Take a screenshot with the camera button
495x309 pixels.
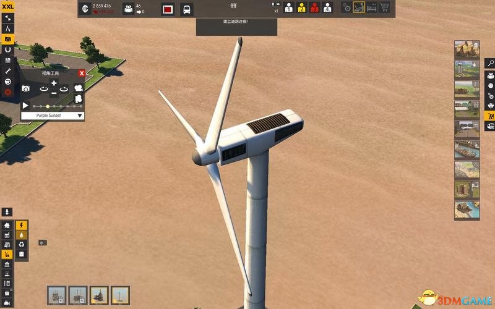[x=25, y=88]
